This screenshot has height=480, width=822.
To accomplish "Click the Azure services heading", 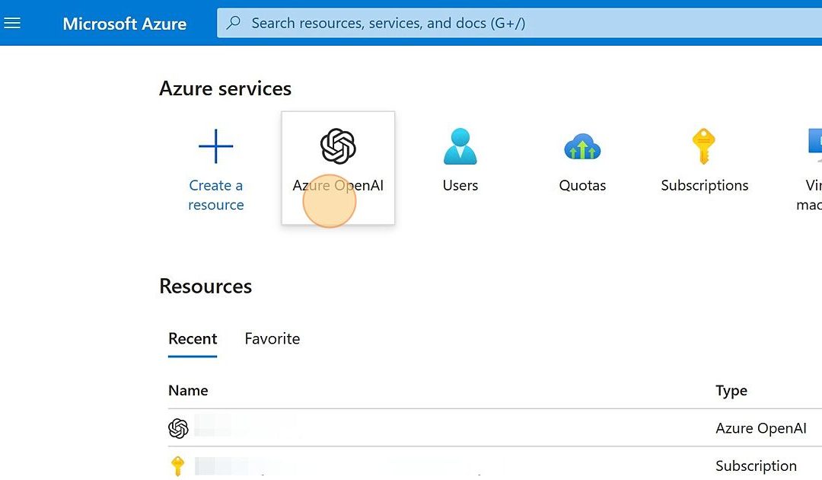I will pos(225,88).
